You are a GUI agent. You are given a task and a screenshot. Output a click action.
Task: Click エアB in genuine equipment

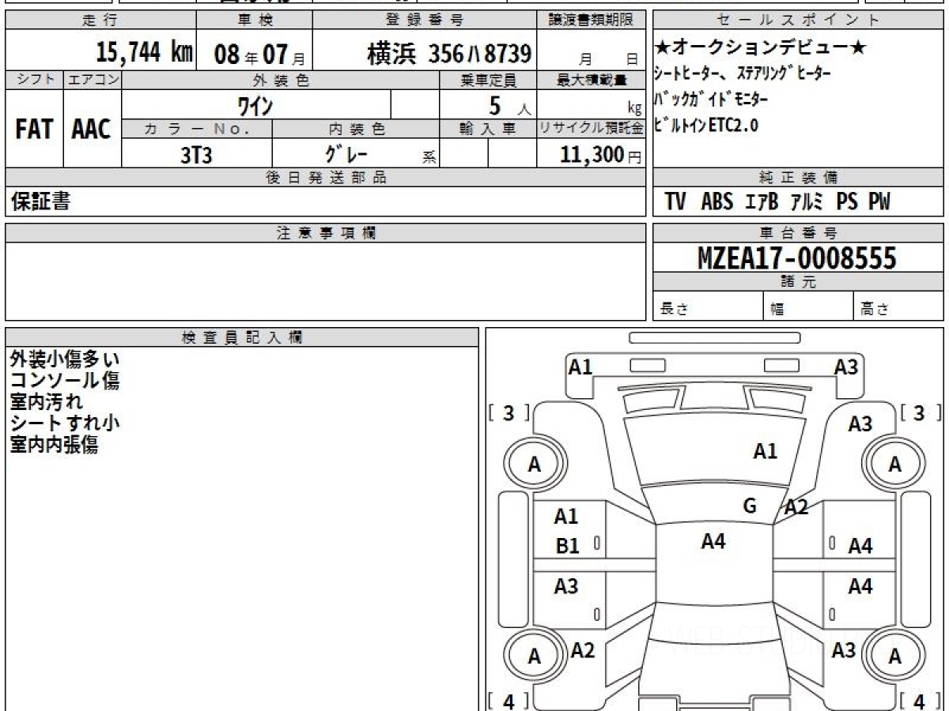(762, 202)
